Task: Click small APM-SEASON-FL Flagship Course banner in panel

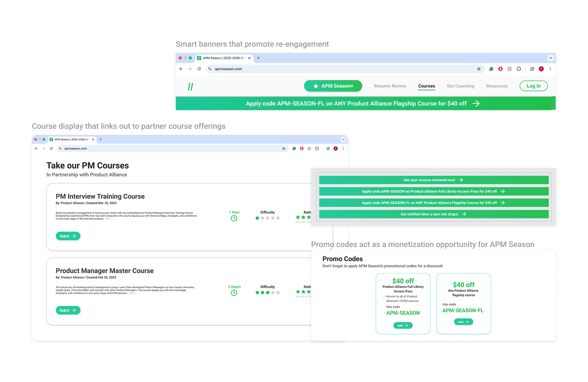Action: 434,203
